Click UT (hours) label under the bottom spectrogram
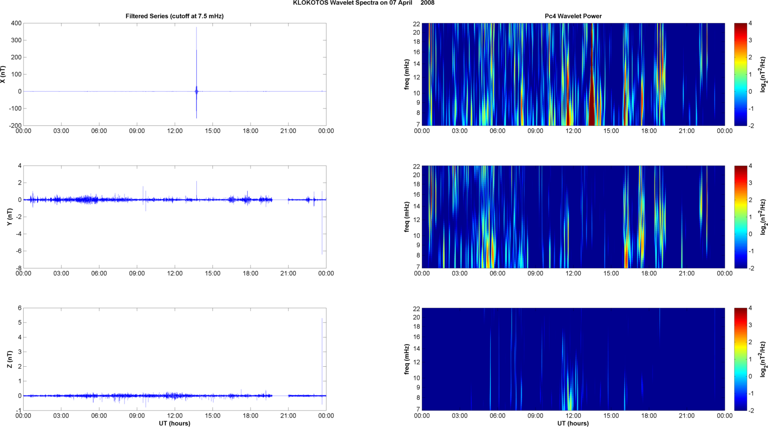 click(x=573, y=423)
